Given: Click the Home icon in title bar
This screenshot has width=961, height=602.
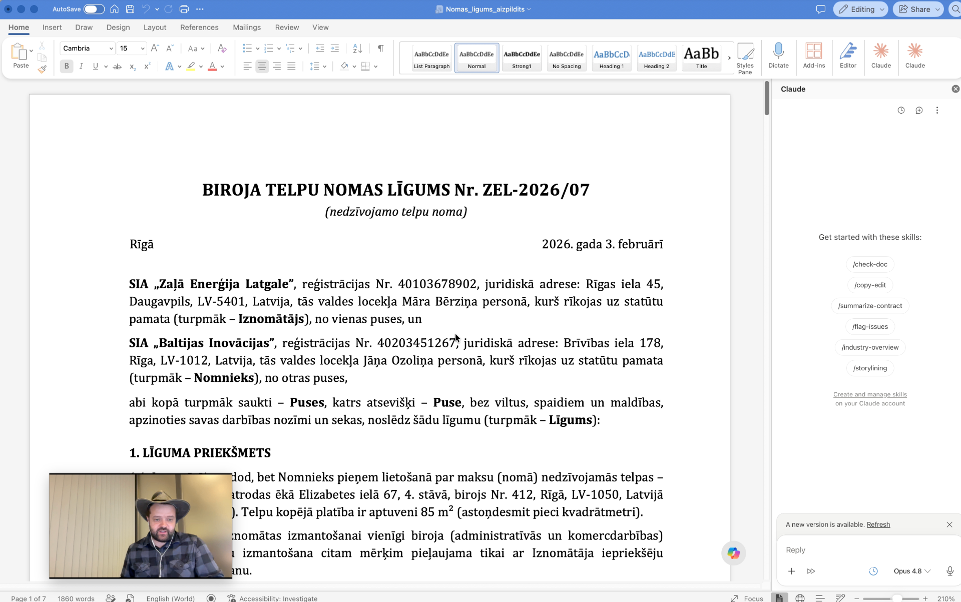Looking at the screenshot, I should click(115, 9).
